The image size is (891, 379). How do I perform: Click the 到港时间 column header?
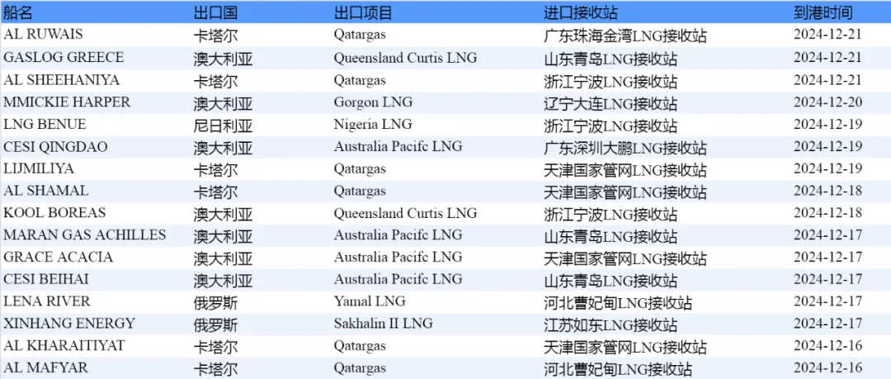[x=823, y=13]
